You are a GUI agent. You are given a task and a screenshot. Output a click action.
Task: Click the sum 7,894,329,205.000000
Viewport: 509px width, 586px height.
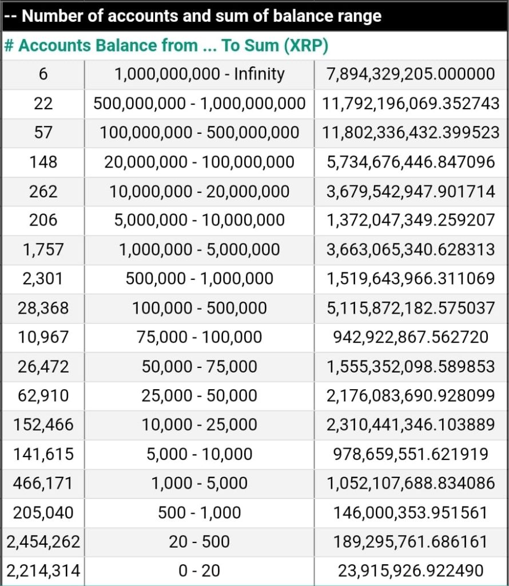[411, 74]
